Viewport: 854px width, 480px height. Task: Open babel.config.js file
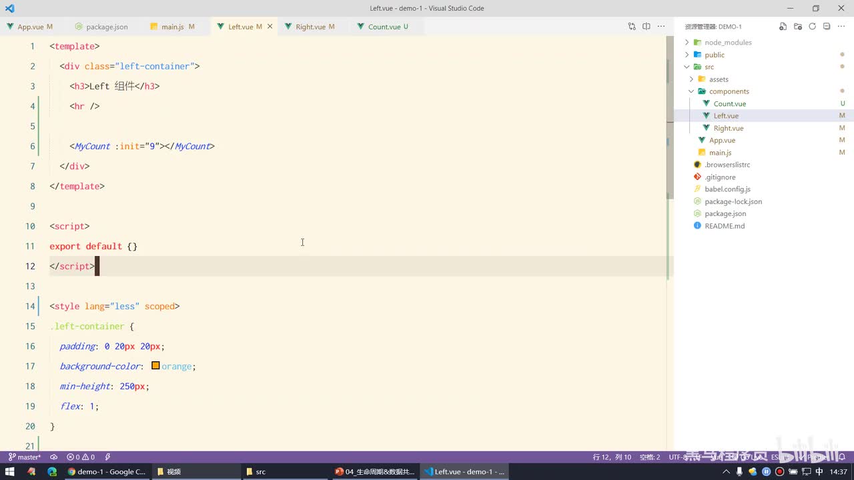pos(727,189)
